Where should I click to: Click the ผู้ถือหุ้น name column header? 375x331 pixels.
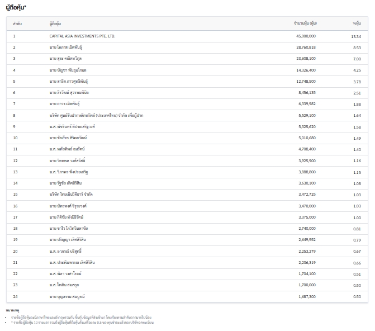[55, 23]
